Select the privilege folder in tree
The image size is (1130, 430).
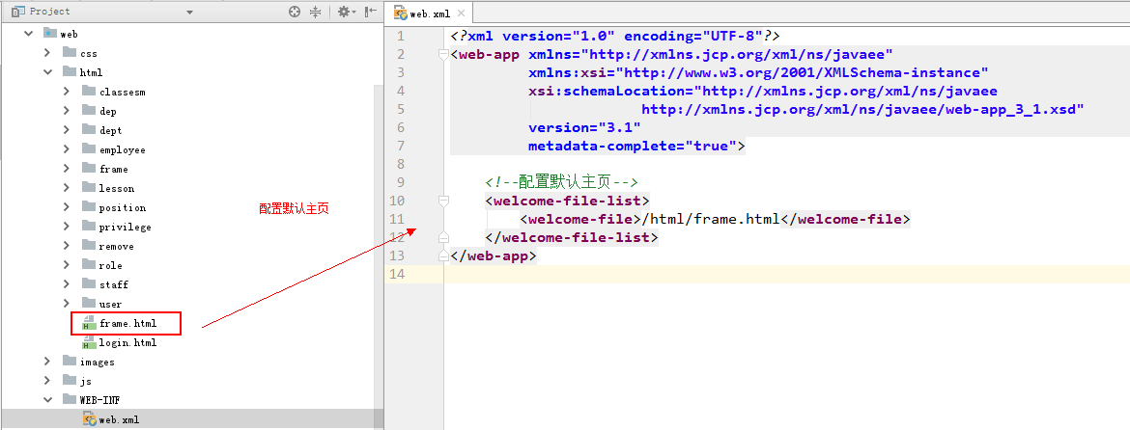tap(125, 227)
